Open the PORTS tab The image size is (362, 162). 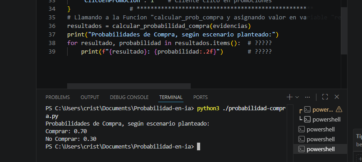coord(201,97)
